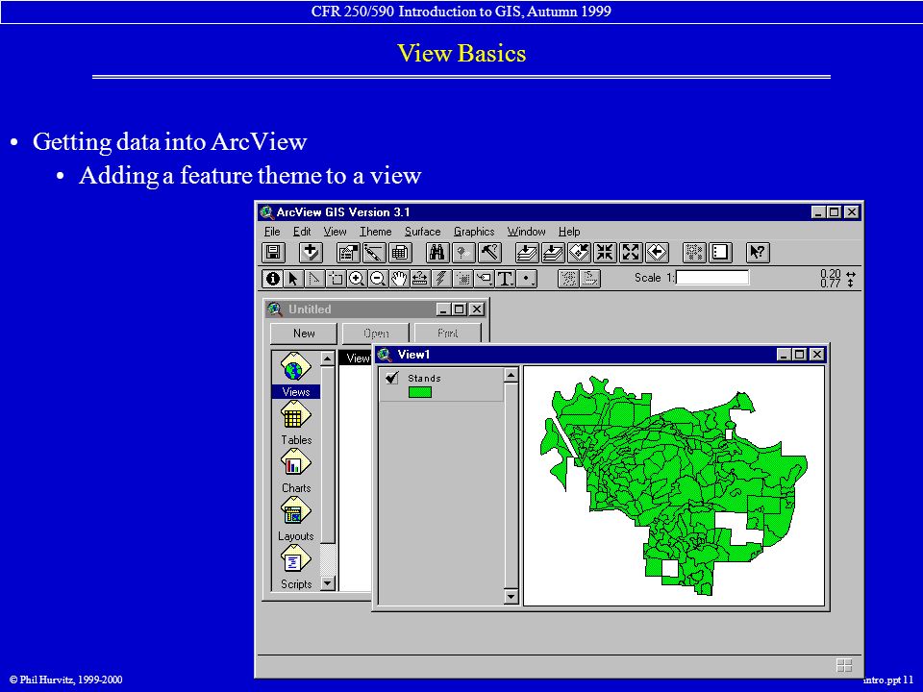Click the context Help arrow icon

click(x=757, y=253)
